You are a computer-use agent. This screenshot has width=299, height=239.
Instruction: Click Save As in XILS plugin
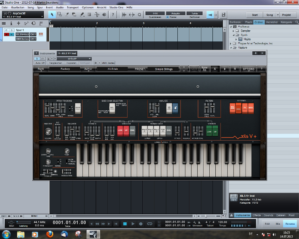tap(205, 69)
